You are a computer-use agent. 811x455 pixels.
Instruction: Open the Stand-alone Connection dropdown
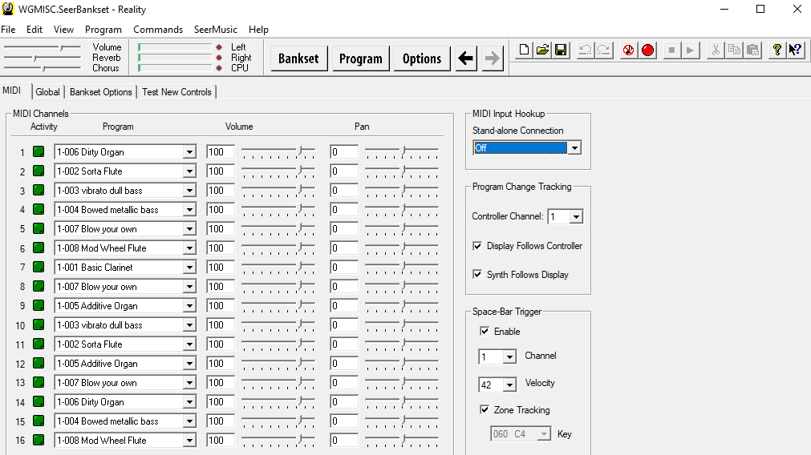coord(574,148)
